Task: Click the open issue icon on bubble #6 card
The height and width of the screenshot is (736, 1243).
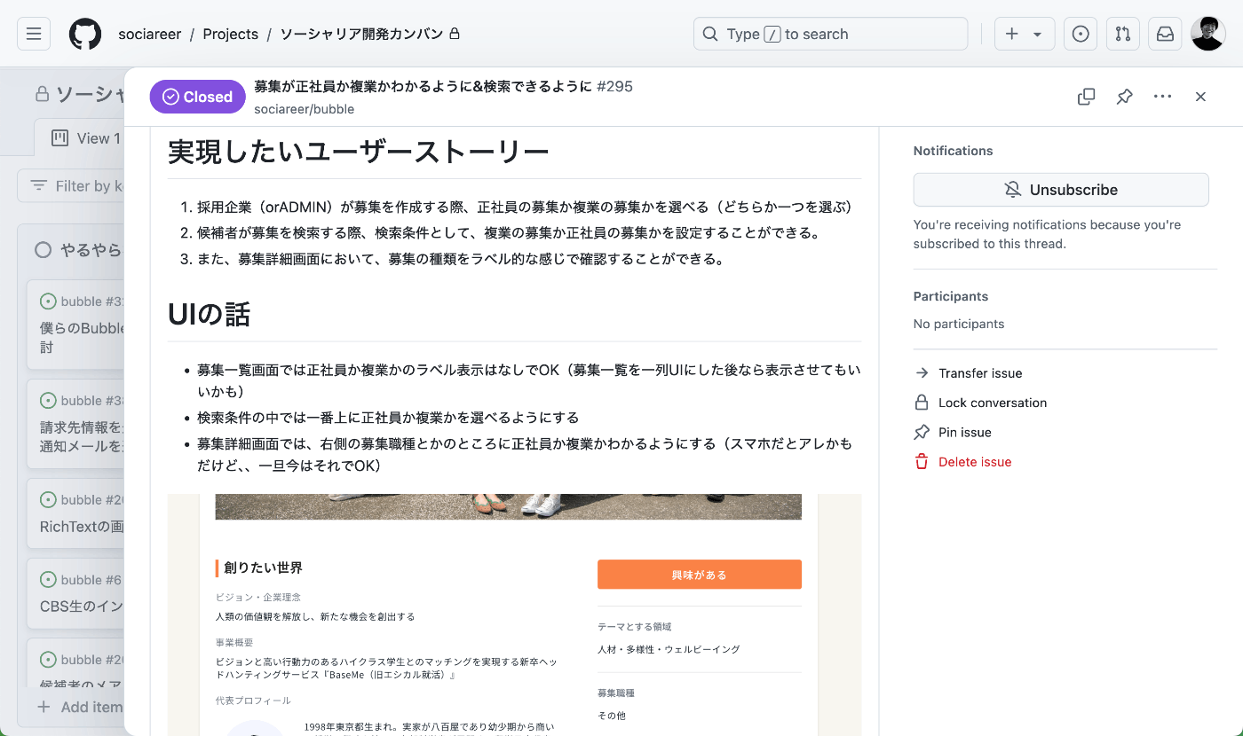Action: [48, 579]
